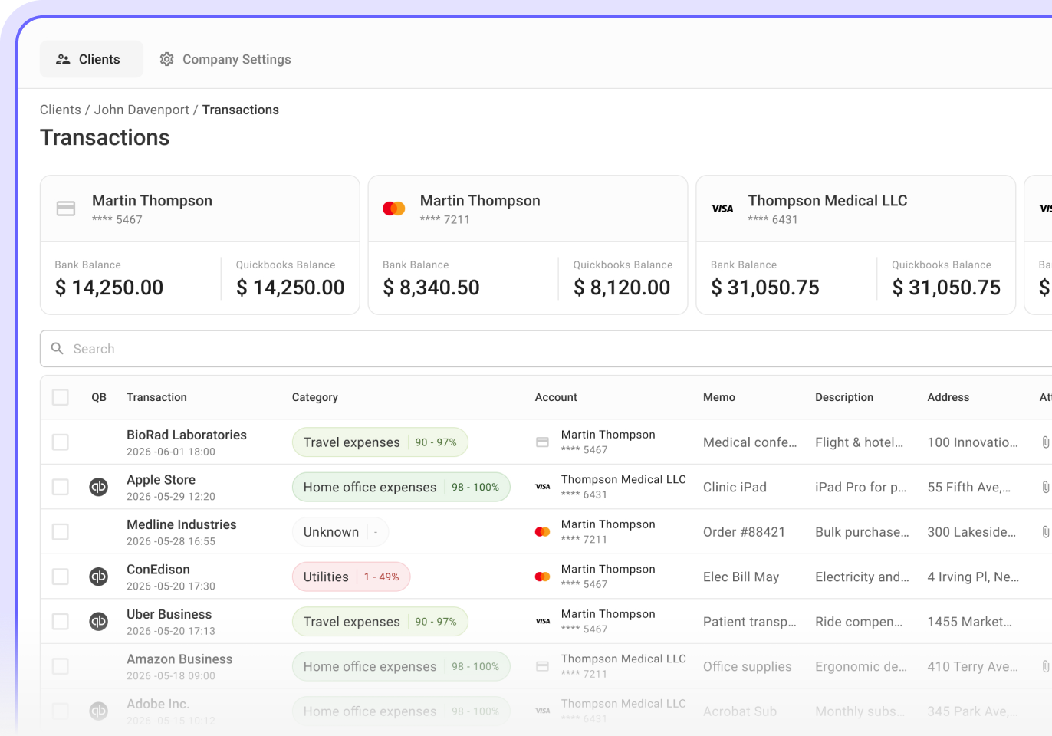Tick the select-all checkbox in the table header
The height and width of the screenshot is (736, 1052).
point(61,397)
